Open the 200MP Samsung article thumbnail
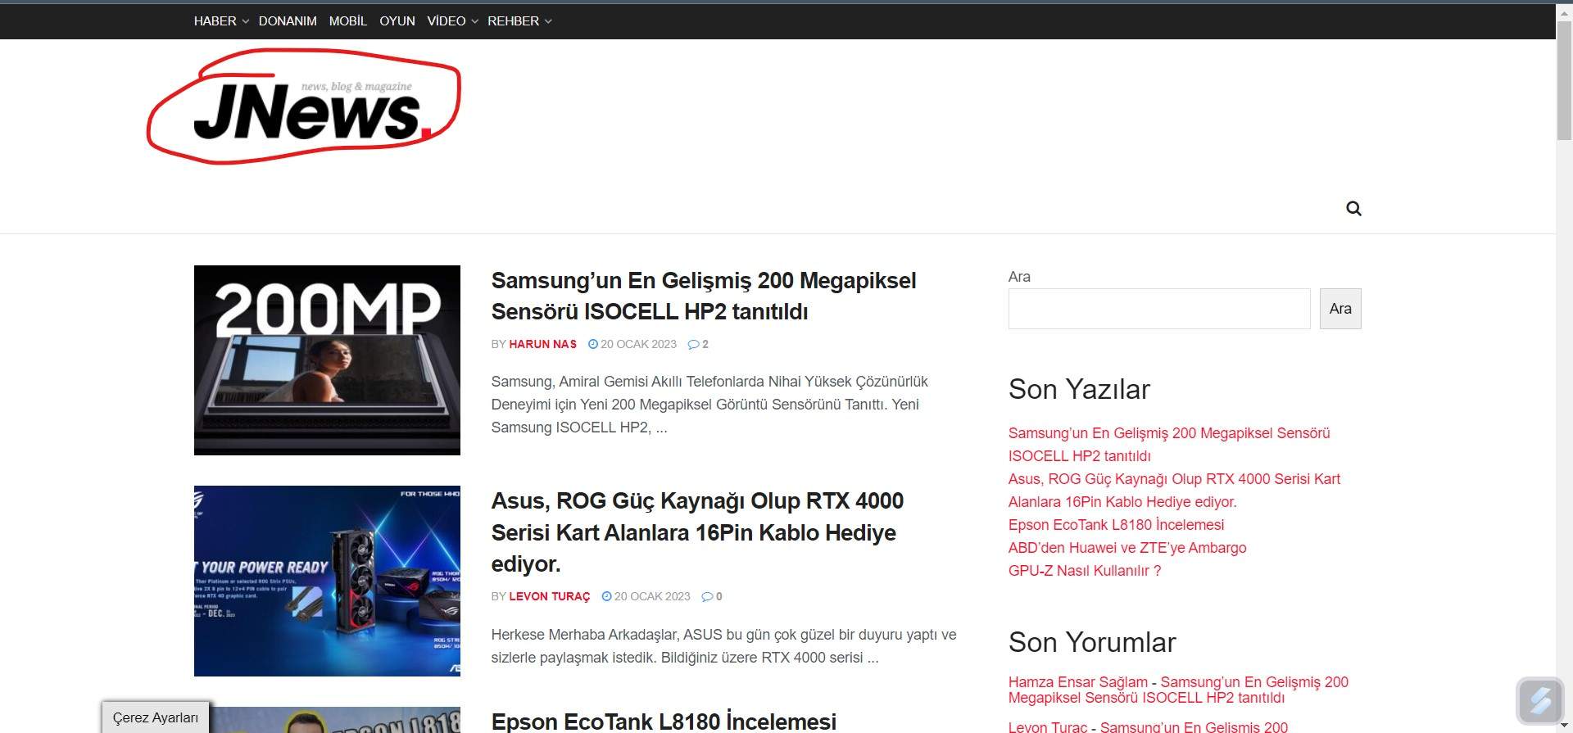 click(327, 360)
